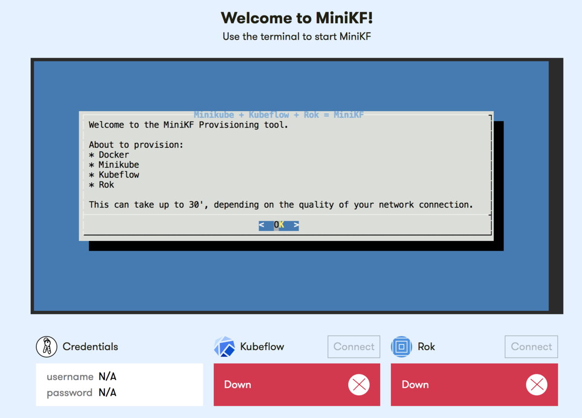582x418 pixels.
Task: Click 'Welcome to the MiniKF Provisioning tool.' text
Action: coord(189,125)
